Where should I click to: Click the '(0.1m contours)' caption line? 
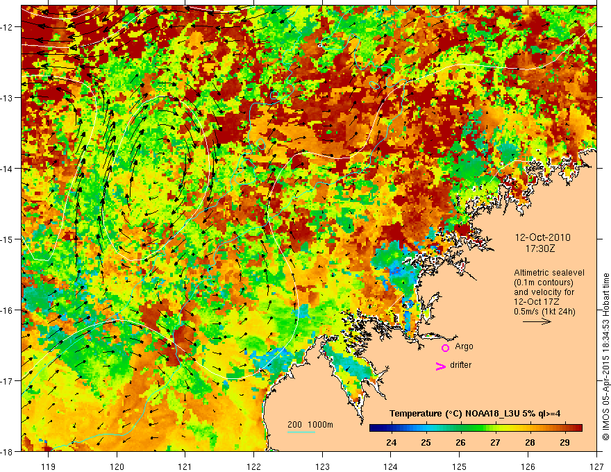click(544, 283)
